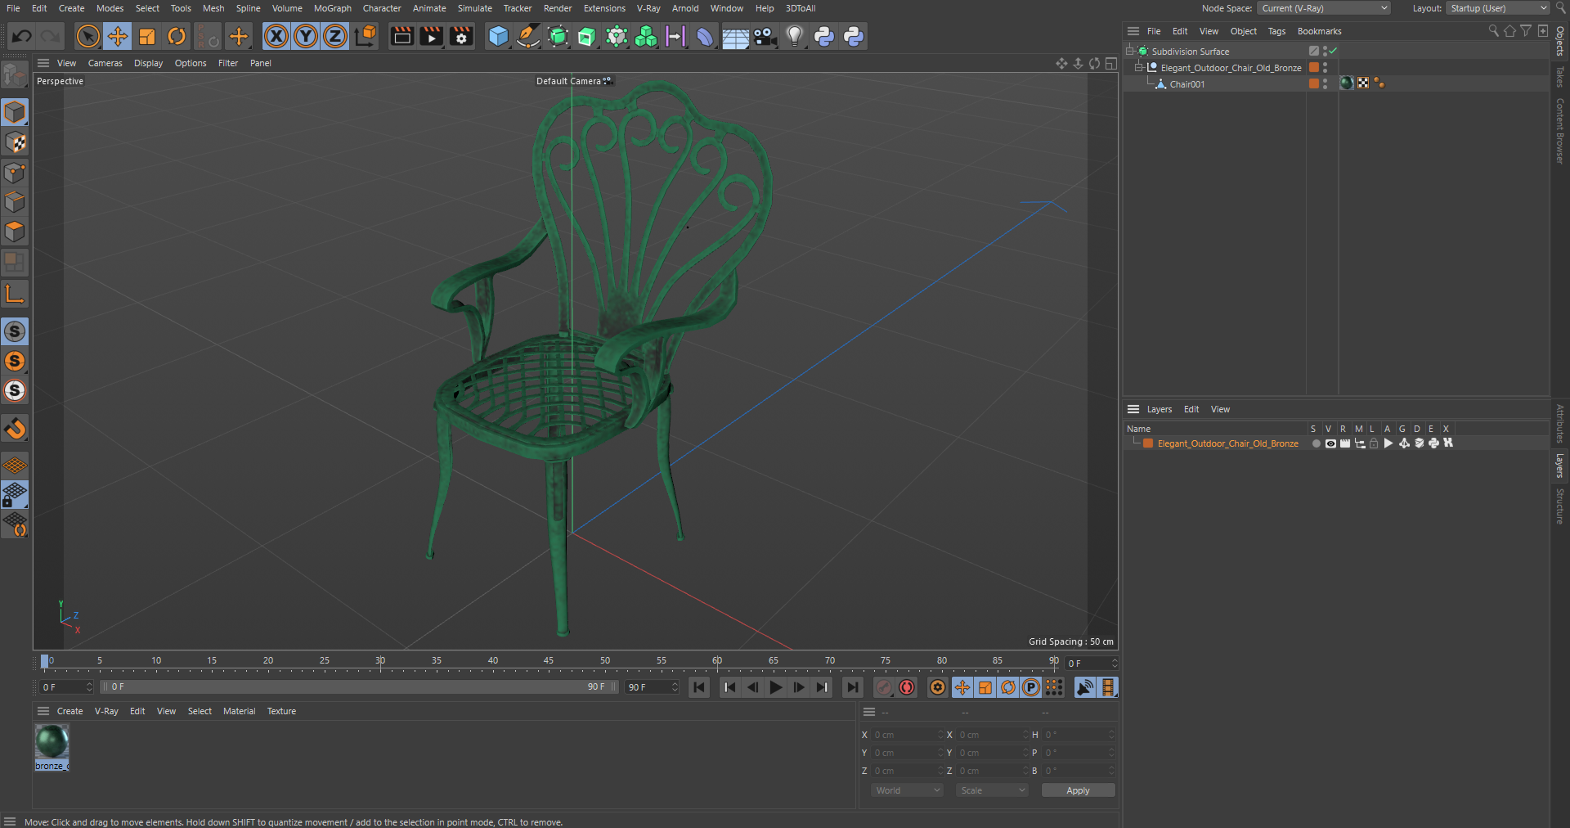Click the Axis mode L icon
This screenshot has width=1570, height=828.
(15, 294)
